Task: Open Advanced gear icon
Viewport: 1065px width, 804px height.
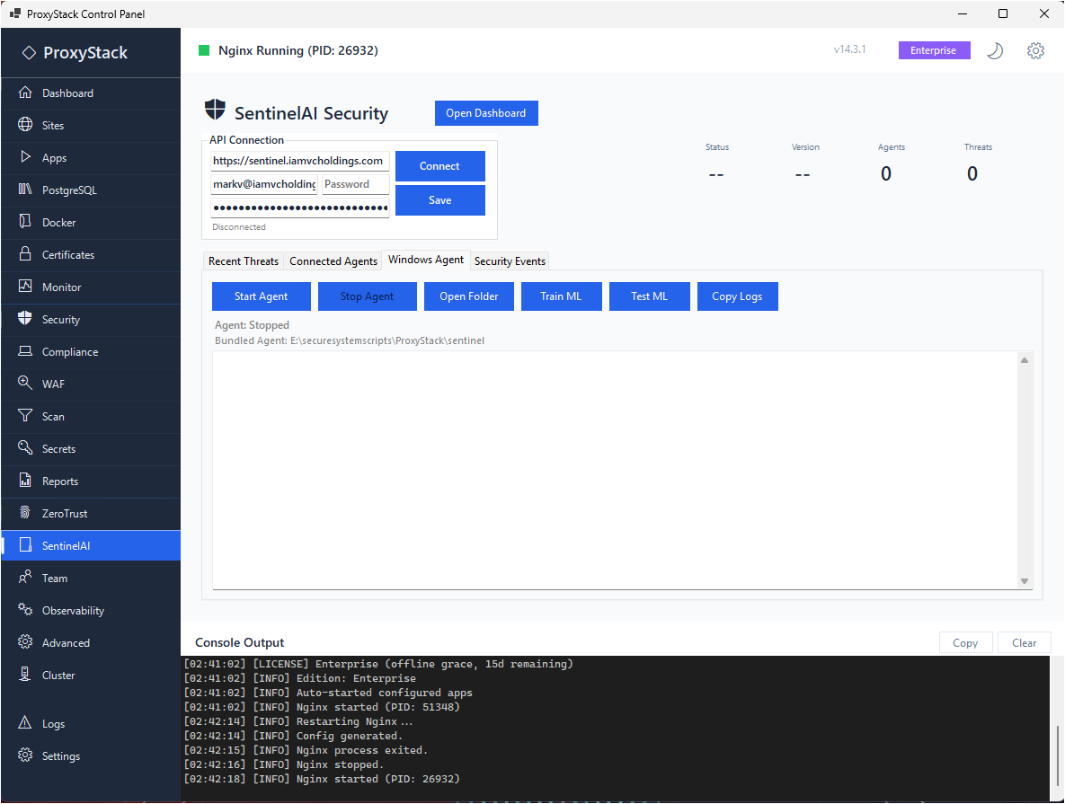Action: pos(25,641)
